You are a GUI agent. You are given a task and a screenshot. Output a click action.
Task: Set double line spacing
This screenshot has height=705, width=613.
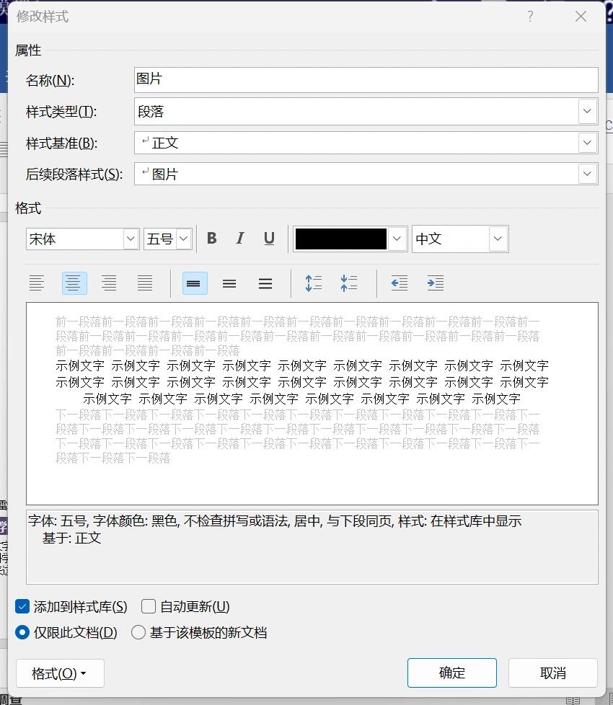(265, 283)
